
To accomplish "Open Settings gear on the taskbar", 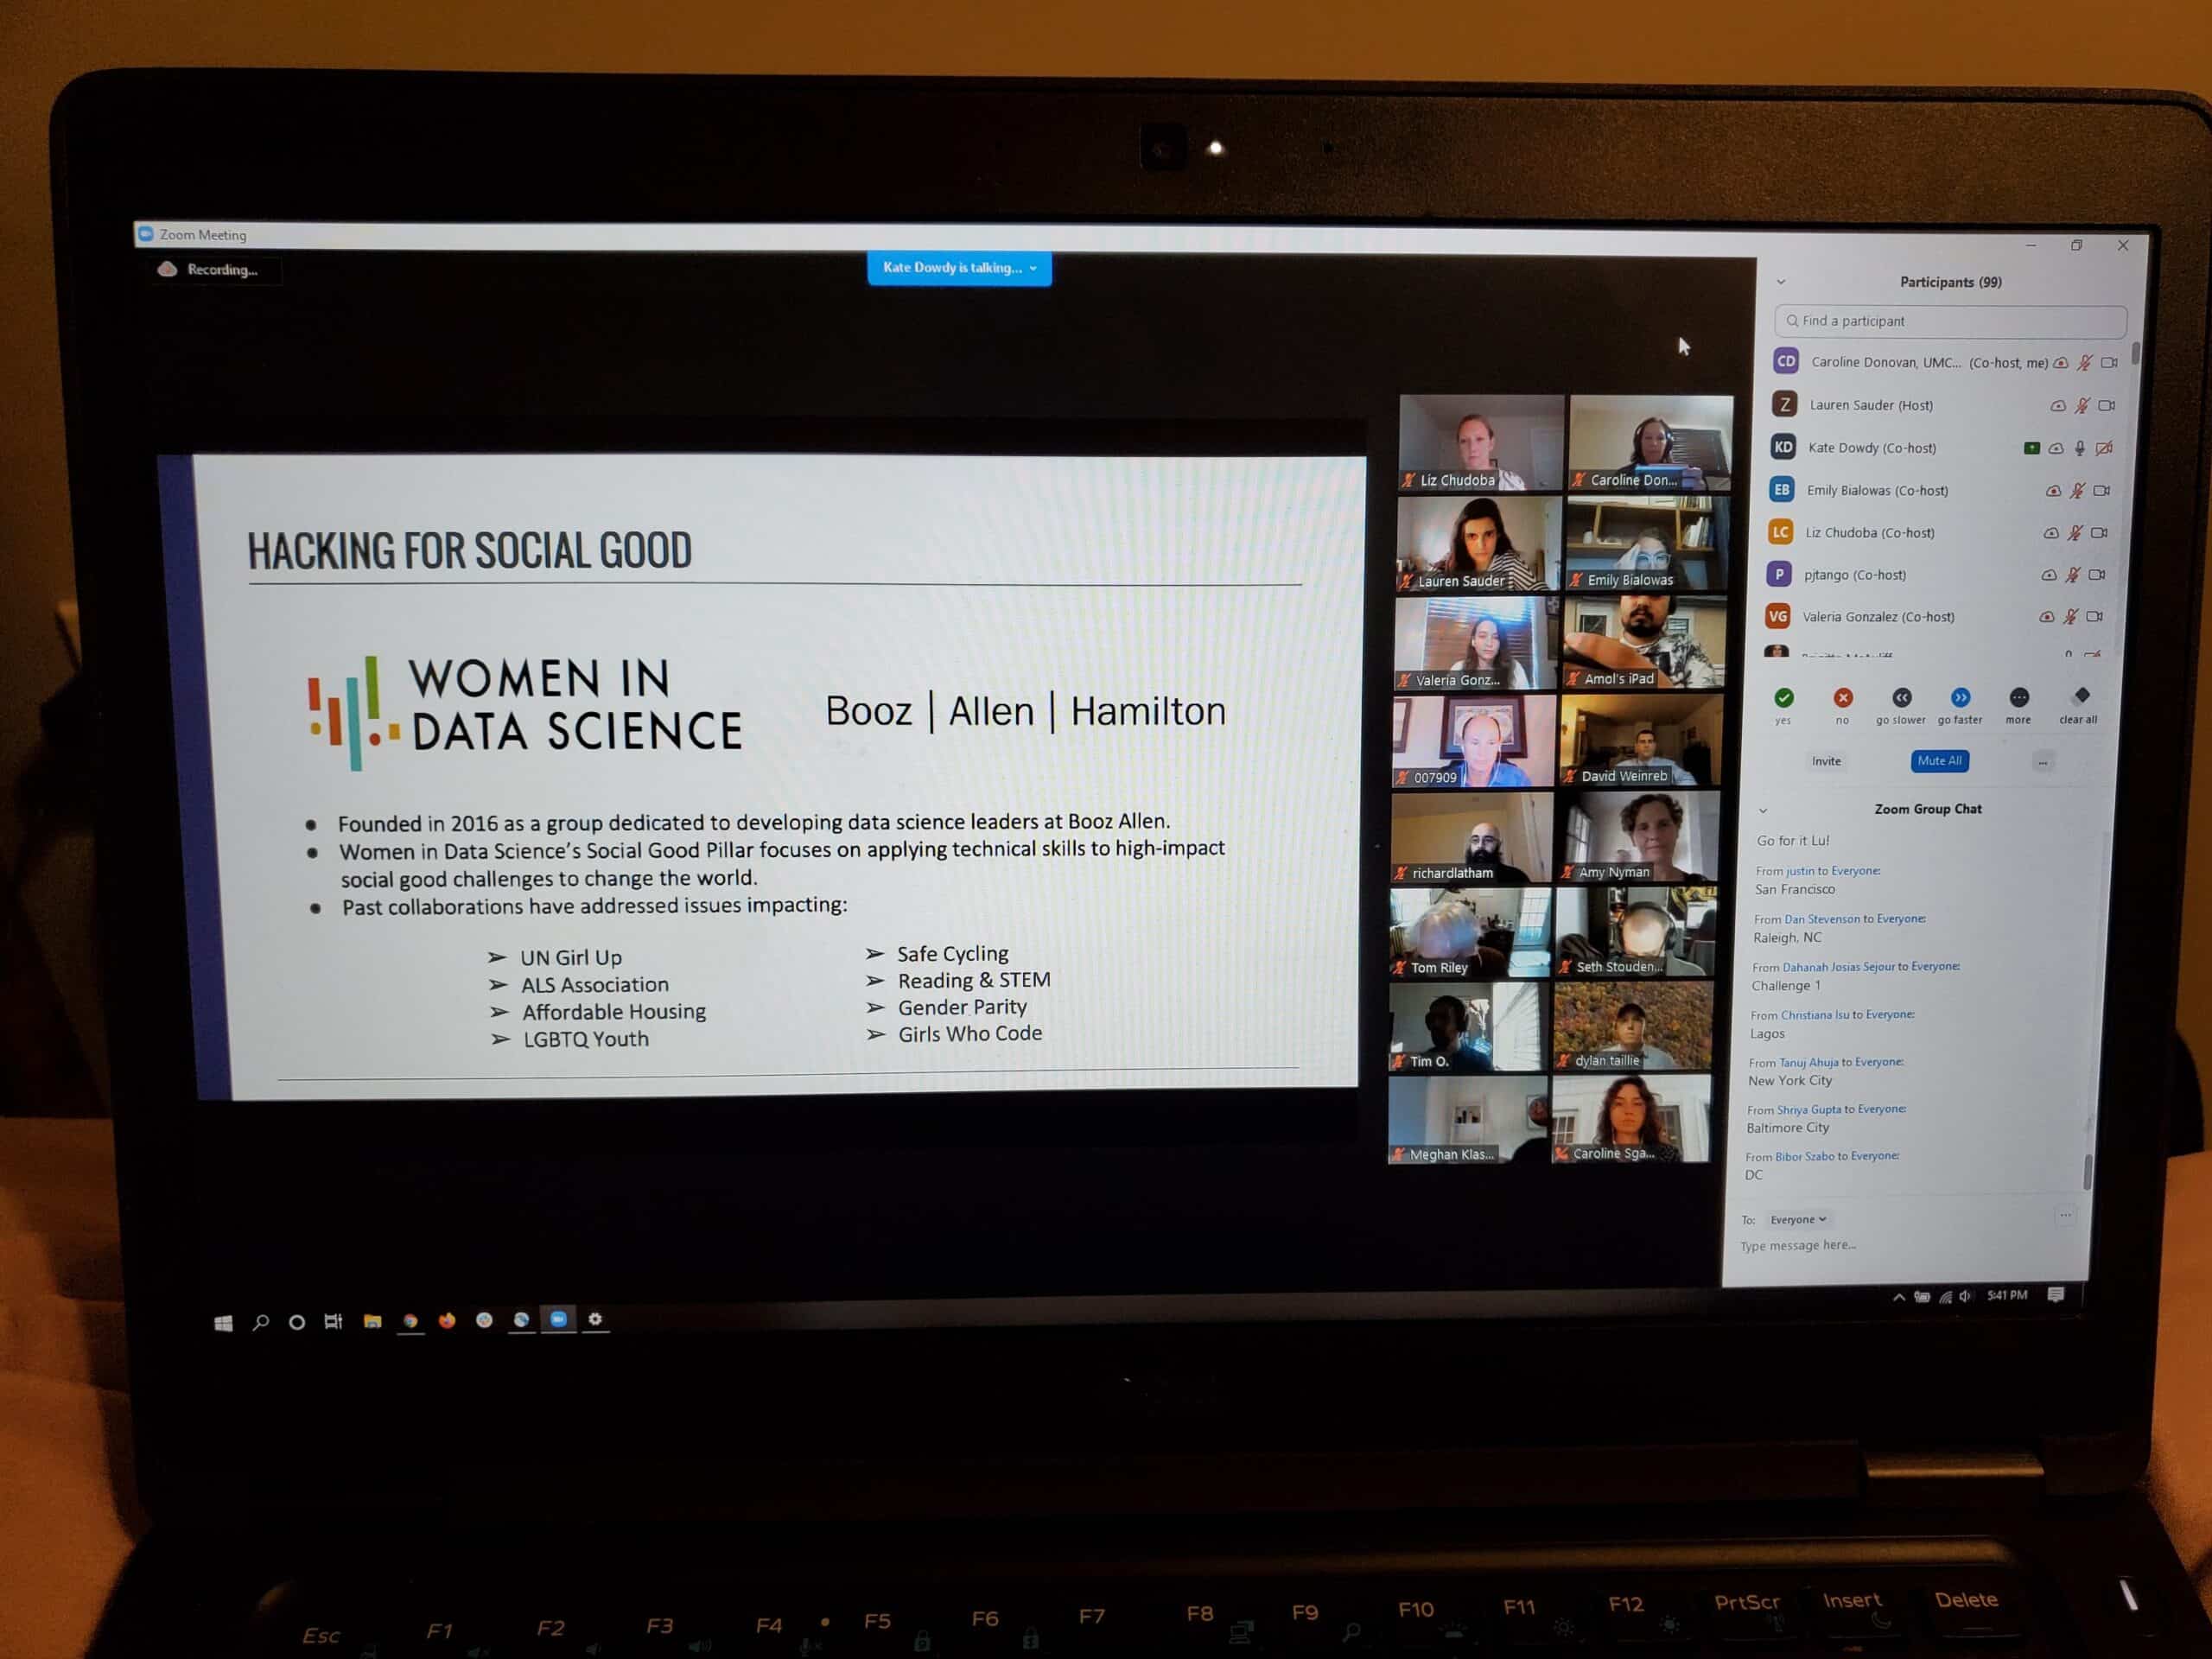I will pyautogui.click(x=596, y=1319).
